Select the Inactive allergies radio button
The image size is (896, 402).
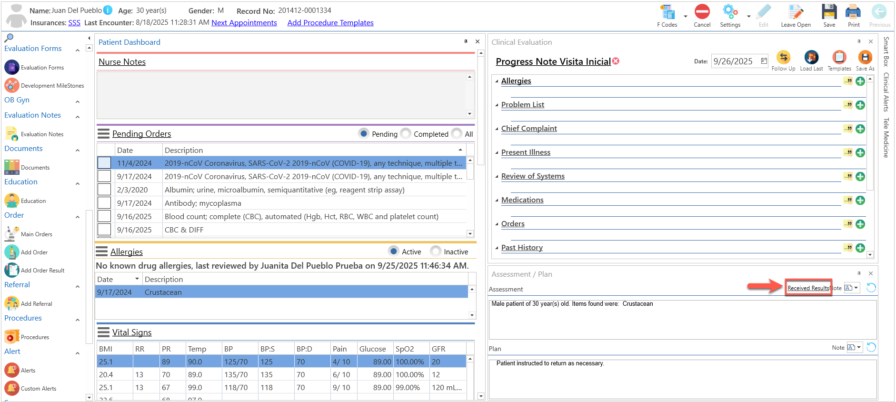(x=436, y=251)
